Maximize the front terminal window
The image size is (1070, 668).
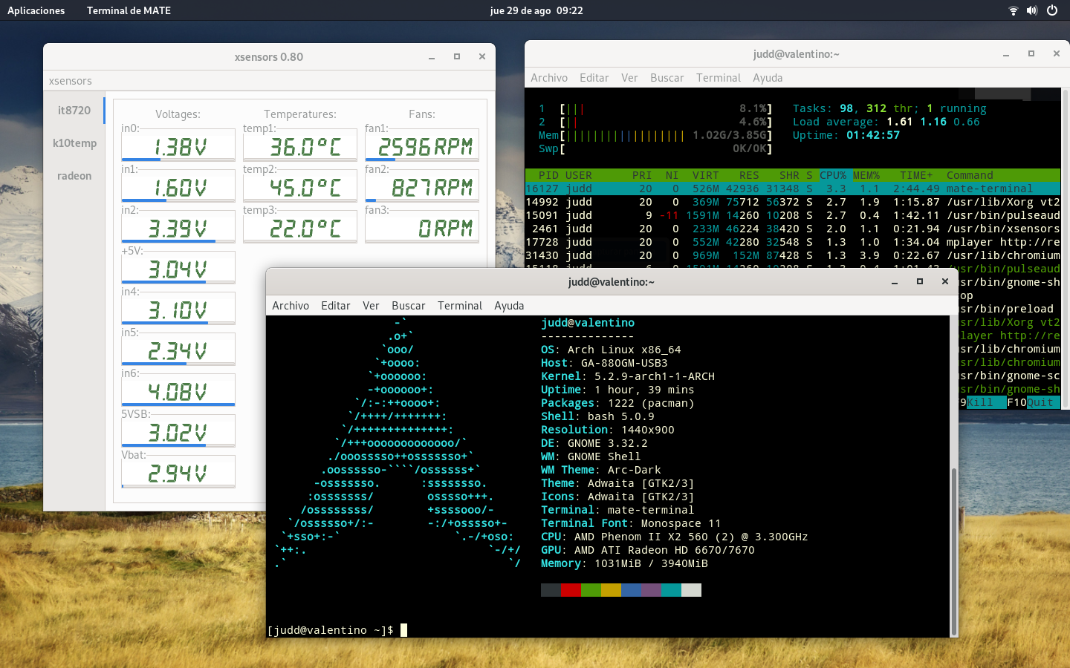920,281
